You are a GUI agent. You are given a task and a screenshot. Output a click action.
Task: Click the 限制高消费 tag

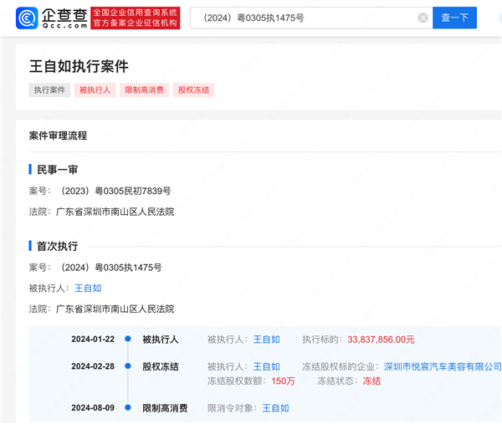pyautogui.click(x=144, y=90)
